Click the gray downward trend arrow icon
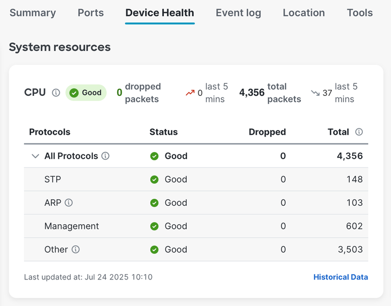Screen dimensions: 391x306 [315, 93]
